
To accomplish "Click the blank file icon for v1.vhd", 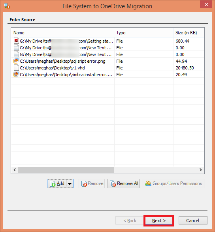I will tap(16, 67).
